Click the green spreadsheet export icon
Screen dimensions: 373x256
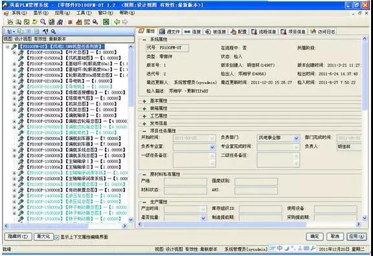106,22
